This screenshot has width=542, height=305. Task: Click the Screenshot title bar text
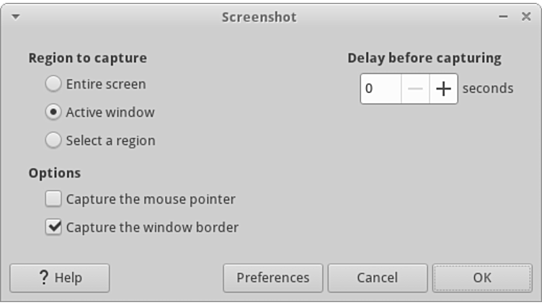[x=259, y=17]
